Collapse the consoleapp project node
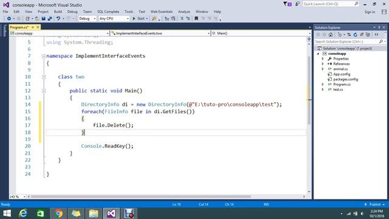389x219 pixels. (318, 54)
